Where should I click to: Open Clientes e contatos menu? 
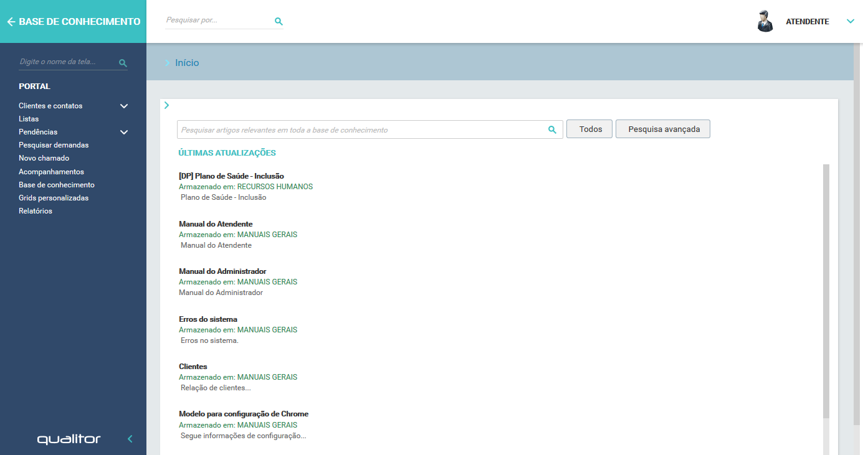pyautogui.click(x=50, y=106)
